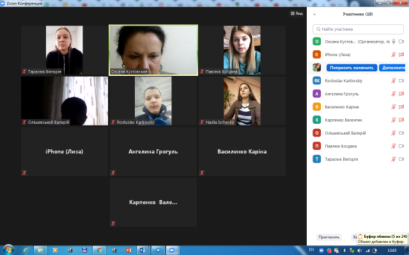The image size is (409, 255).
Task: Select the yellow В avatar of Василенко Каріна
Action: click(317, 106)
